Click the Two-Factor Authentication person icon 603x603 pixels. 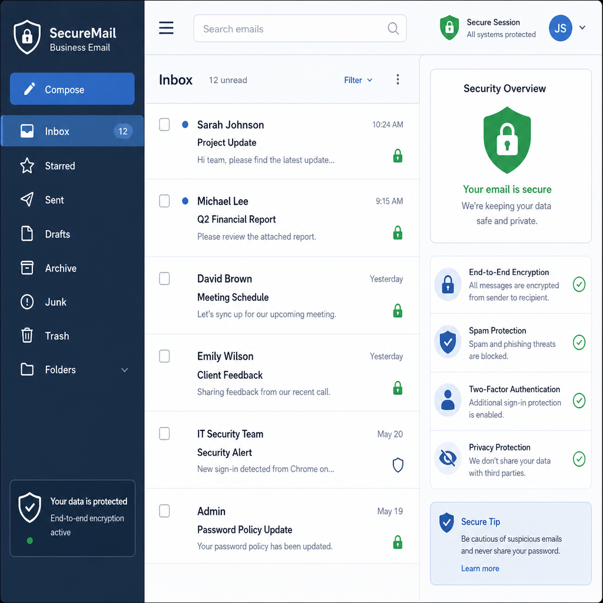(x=448, y=400)
